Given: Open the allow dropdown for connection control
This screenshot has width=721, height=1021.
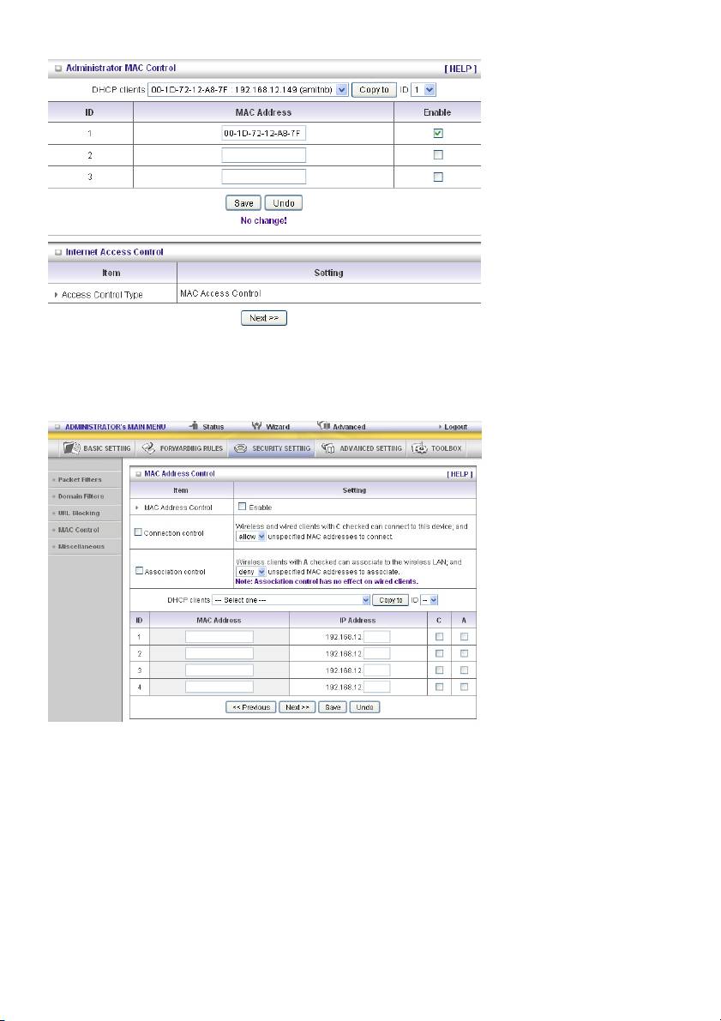Looking at the screenshot, I should coord(249,536).
